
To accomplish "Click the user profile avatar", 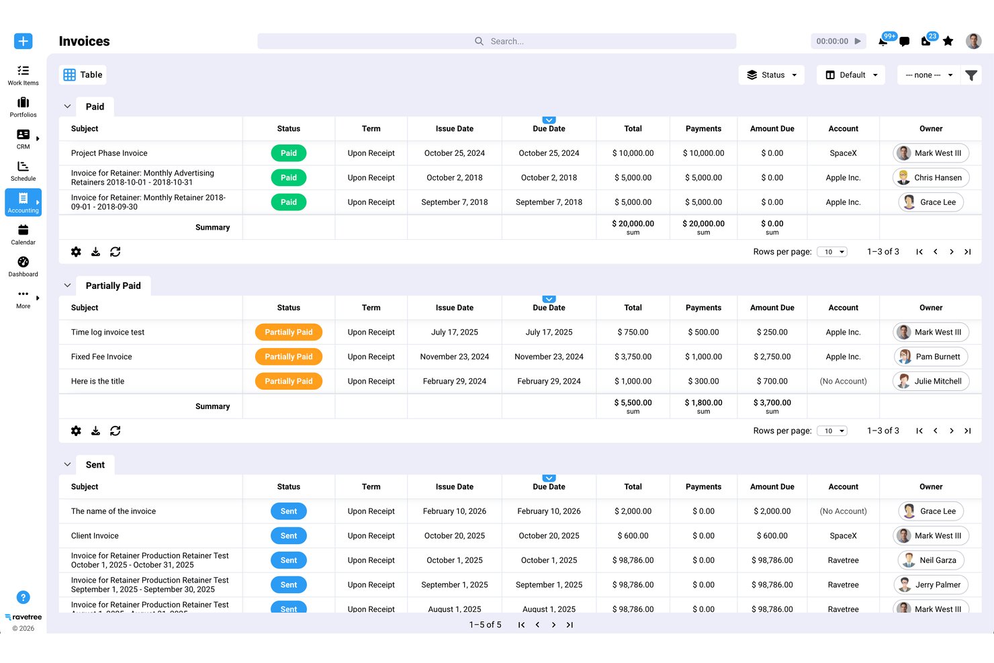I will pyautogui.click(x=973, y=41).
